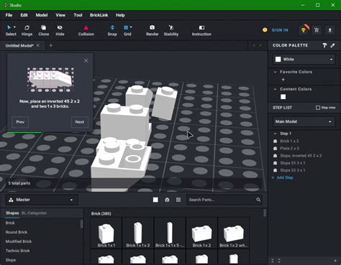Add a favorite color with plus
Image resolution: width=341 pixels, height=265 pixels.
click(x=283, y=80)
